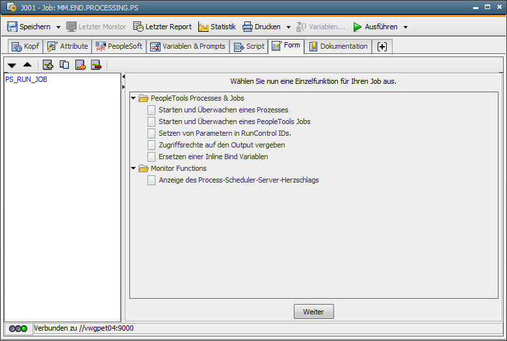Click the add new form entry icon
This screenshot has height=341, width=507.
48,65
